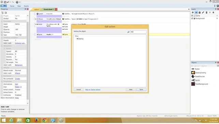The height and width of the screenshot is (124, 219).
Task: Uncheck the Background layer checkbox
Action: (x=192, y=18)
